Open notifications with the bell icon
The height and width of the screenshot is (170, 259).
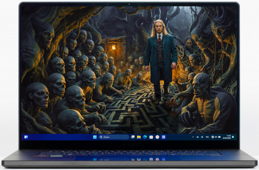click(233, 137)
